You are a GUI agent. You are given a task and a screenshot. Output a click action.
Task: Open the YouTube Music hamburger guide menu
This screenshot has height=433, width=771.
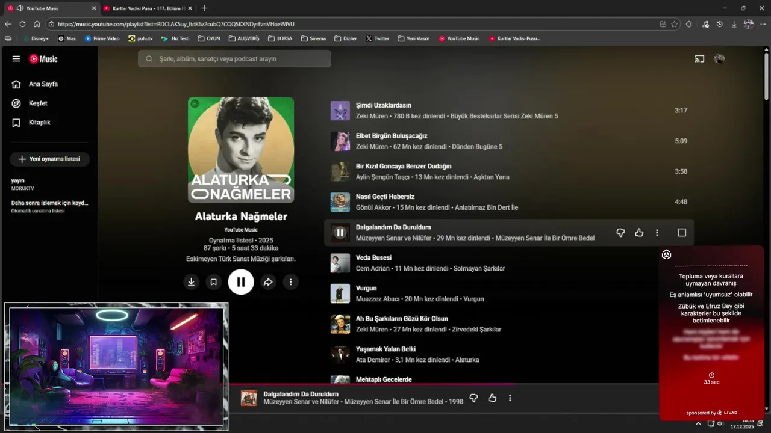click(16, 59)
